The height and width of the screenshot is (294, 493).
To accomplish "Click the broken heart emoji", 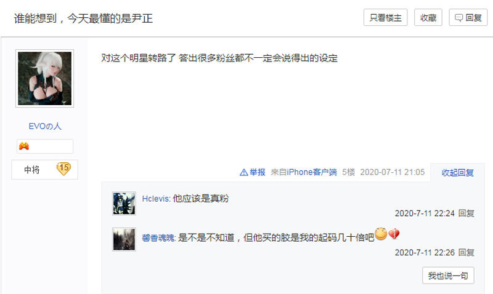I will coord(394,234).
